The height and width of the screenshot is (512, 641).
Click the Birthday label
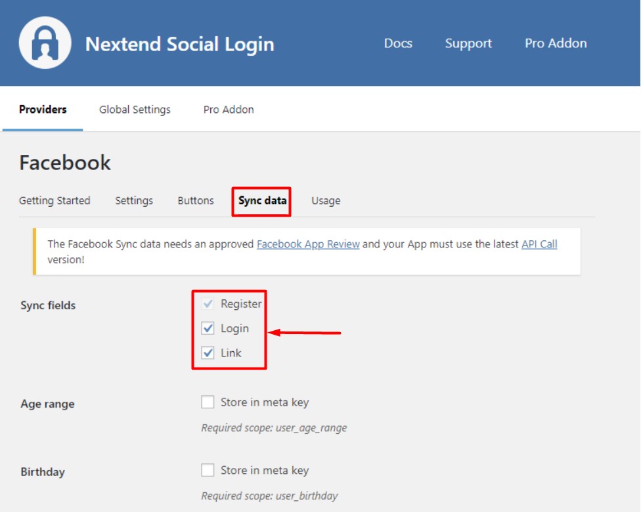[43, 472]
